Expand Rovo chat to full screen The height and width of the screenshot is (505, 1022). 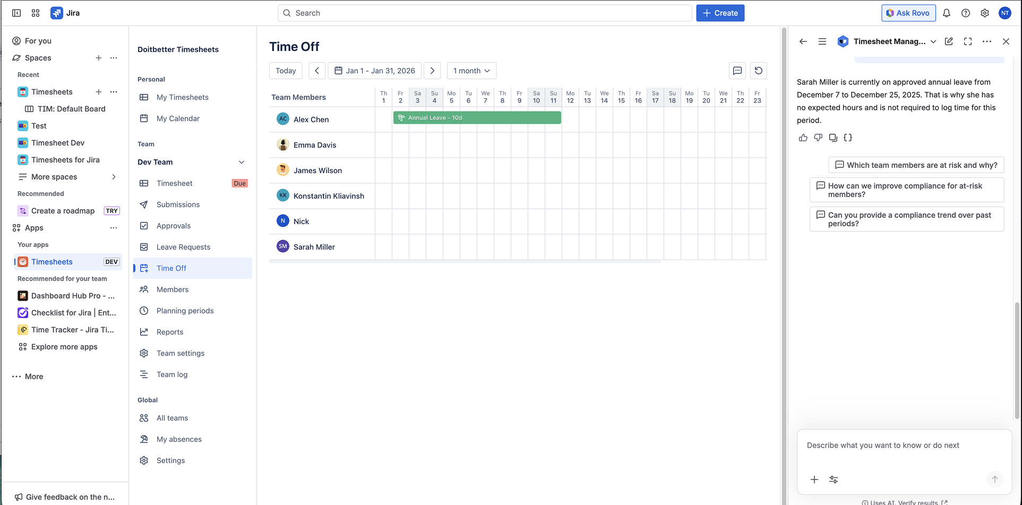(x=968, y=41)
